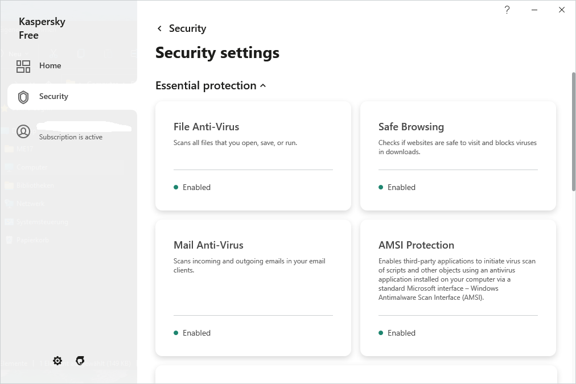Click the Security shield icon
Viewport: 576px width, 384px height.
point(23,97)
